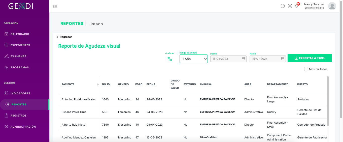
Task: Go to Programas menu item
Action: pos(20,67)
